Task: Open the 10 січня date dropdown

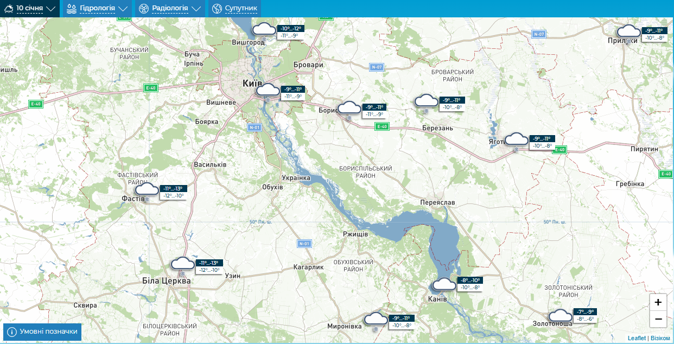Action: 30,9
